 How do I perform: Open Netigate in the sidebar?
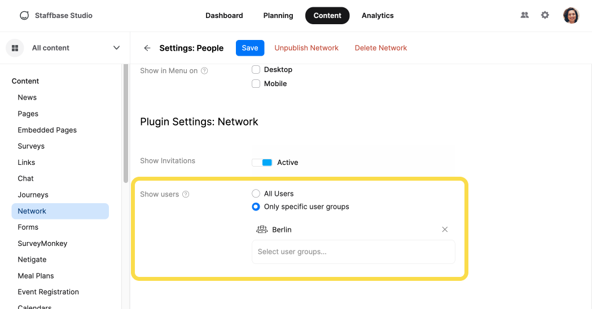[32, 259]
